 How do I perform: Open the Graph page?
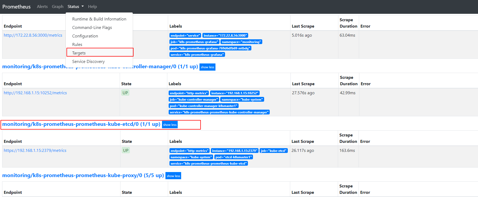57,7
